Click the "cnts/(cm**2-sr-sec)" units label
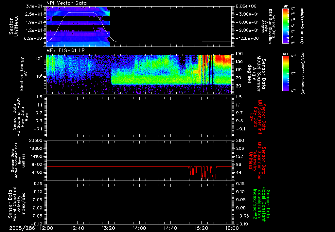 (x=302, y=26)
